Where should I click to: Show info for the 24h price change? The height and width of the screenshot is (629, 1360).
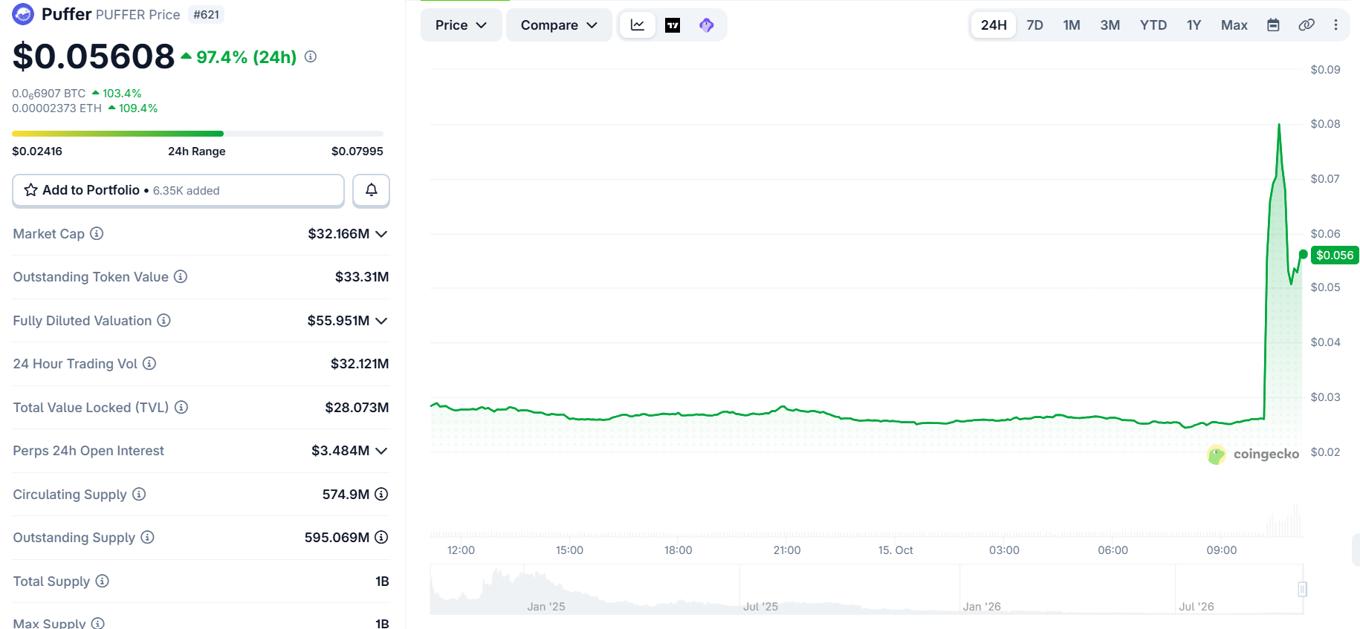tap(311, 56)
